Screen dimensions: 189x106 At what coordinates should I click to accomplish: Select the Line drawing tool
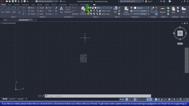(x=3, y=10)
